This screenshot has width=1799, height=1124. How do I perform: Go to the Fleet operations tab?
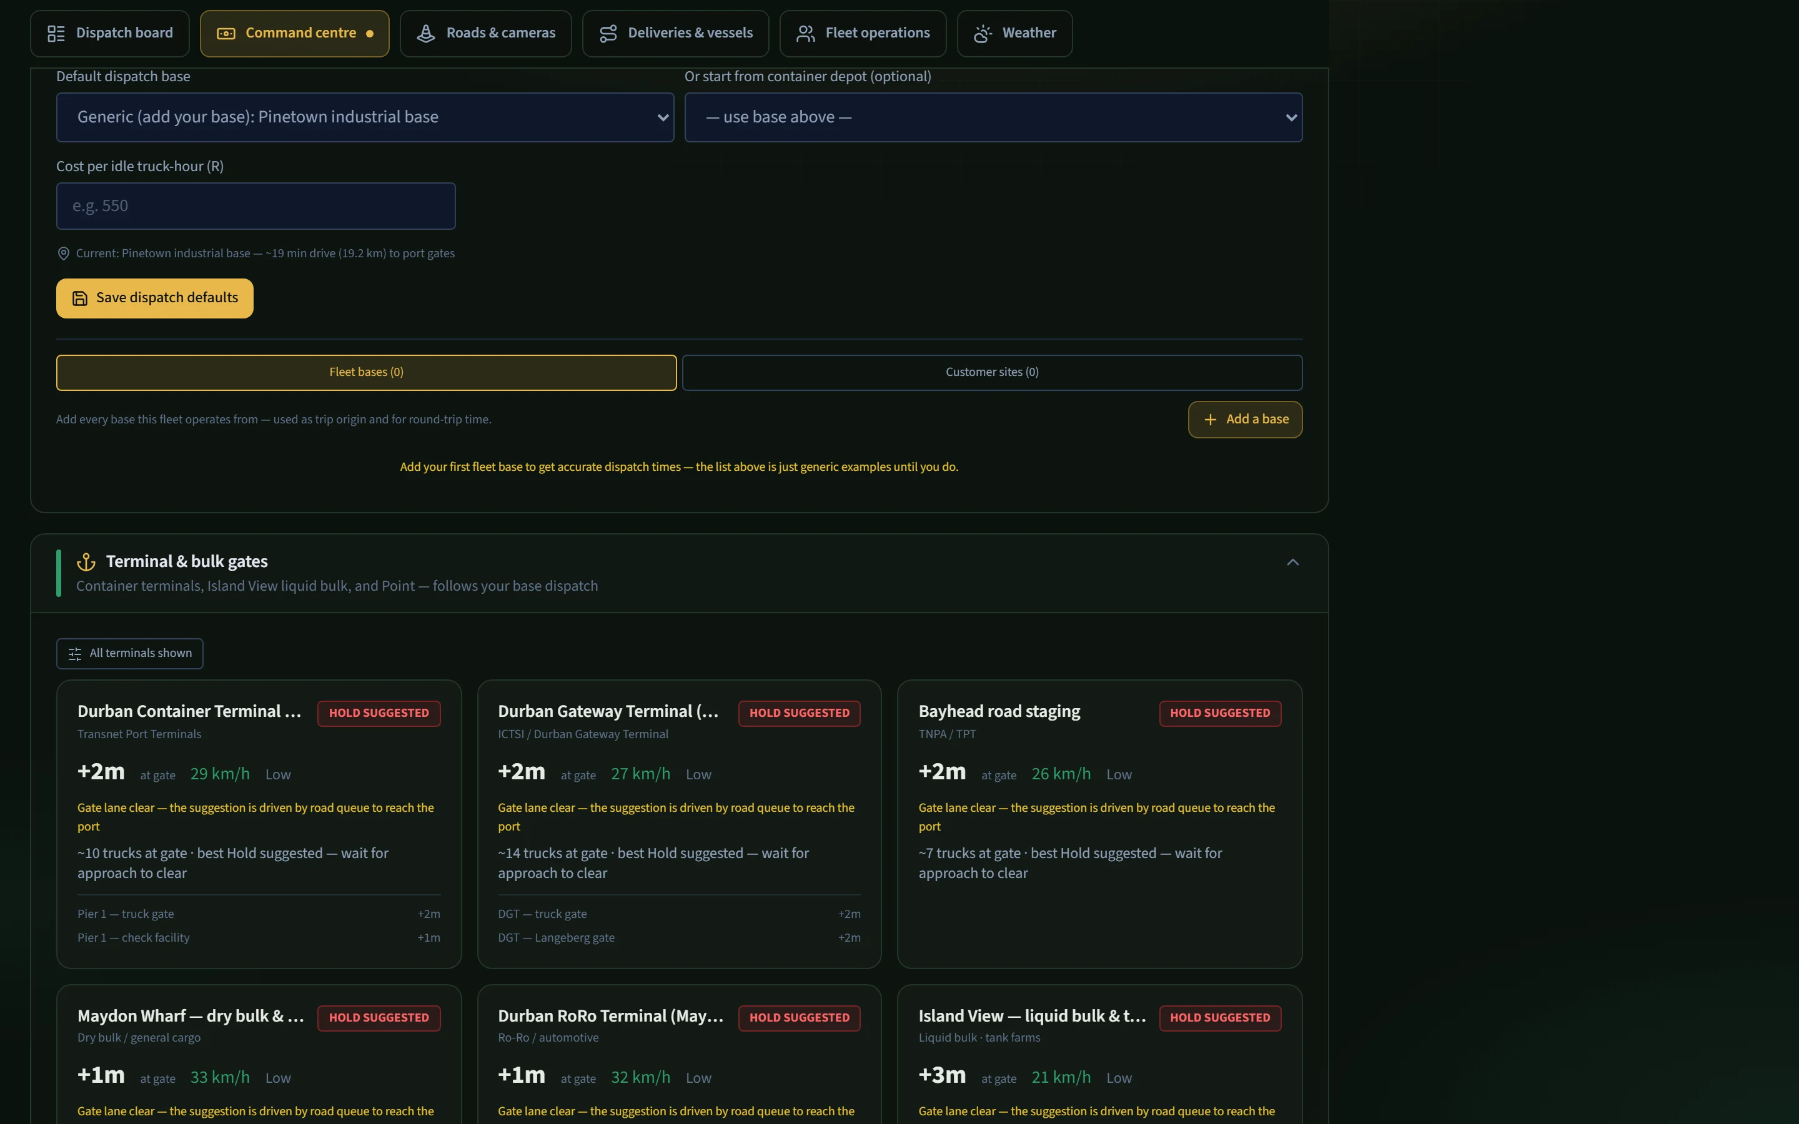[x=862, y=34]
